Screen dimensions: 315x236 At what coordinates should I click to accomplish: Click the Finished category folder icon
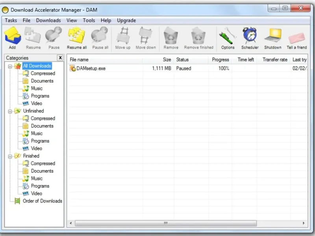18,156
